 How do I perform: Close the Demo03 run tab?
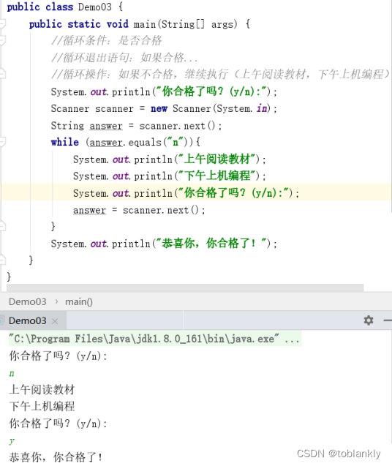[55, 321]
